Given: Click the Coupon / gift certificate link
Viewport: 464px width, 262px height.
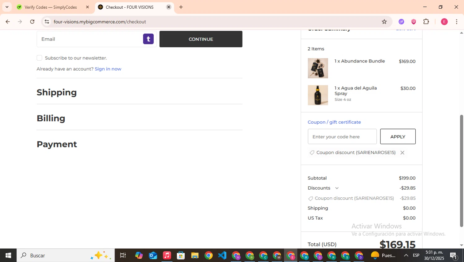Looking at the screenshot, I should click(334, 122).
